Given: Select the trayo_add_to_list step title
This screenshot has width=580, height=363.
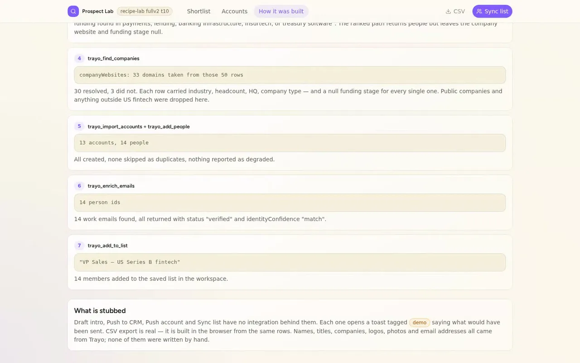Looking at the screenshot, I should [108, 245].
